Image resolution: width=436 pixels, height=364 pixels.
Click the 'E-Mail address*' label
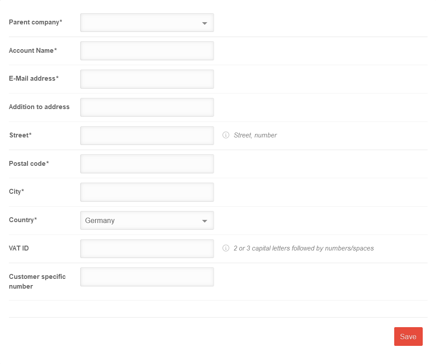[34, 78]
